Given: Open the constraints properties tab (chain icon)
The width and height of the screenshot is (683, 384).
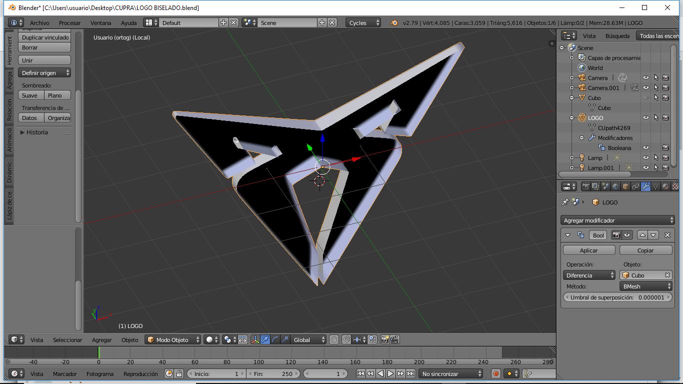Looking at the screenshot, I should (x=635, y=186).
